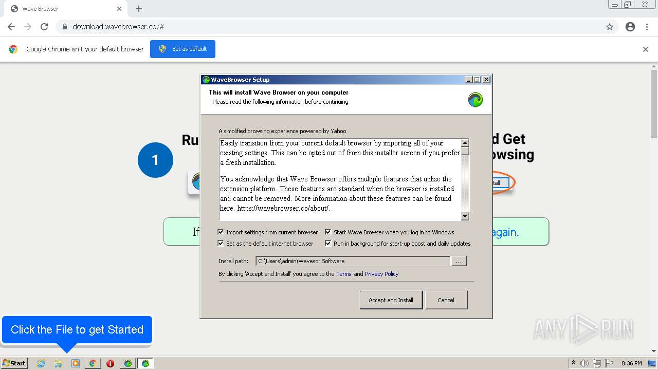Click Set as default for Chrome

tap(182, 49)
